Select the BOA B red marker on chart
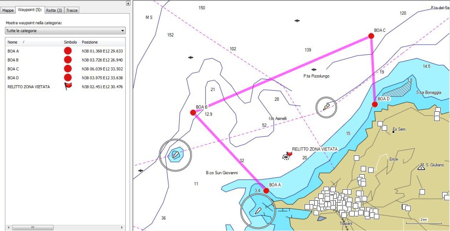This screenshot has height=231, width=450. click(x=192, y=113)
